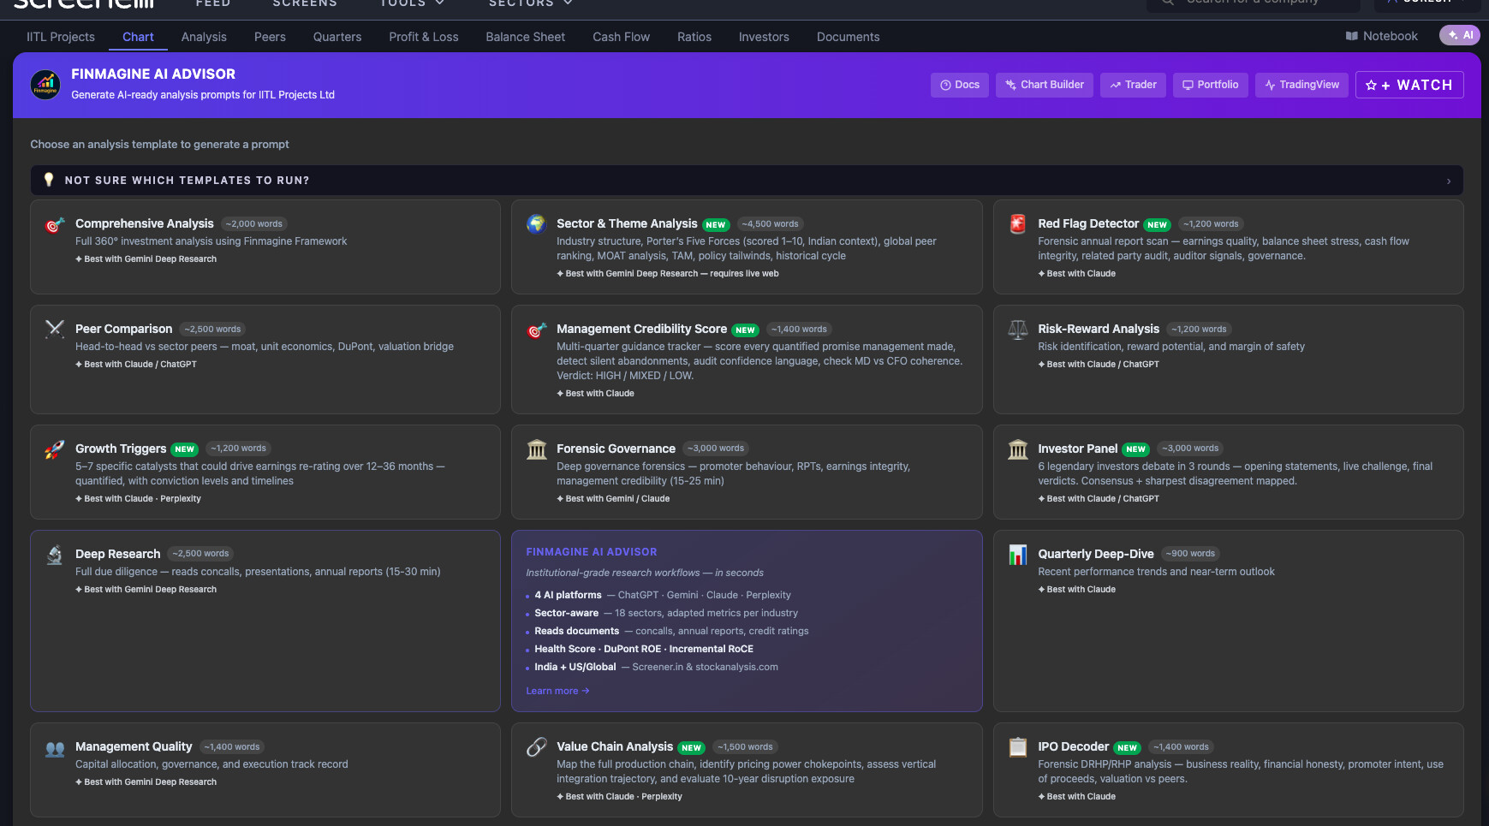Click the Growth Triggers rocket icon
The width and height of the screenshot is (1489, 826).
[55, 449]
